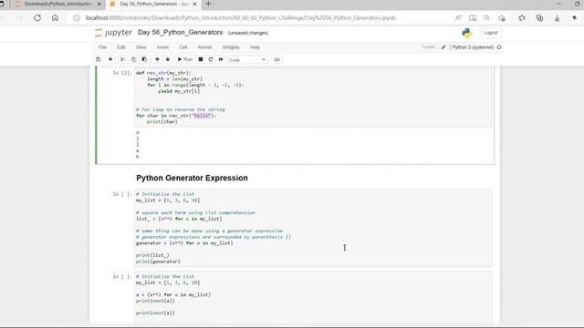This screenshot has height=328, width=584.
Task: Click the Python Generator Expression heading
Action: tap(192, 178)
